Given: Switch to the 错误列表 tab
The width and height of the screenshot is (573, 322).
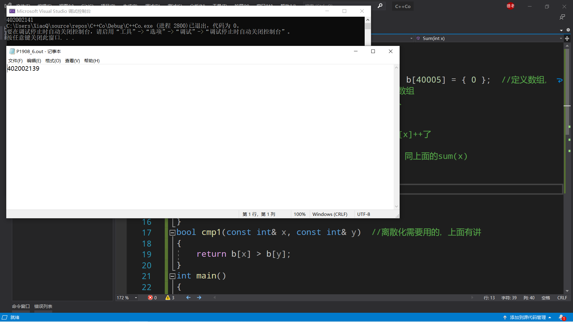Looking at the screenshot, I should (x=43, y=306).
